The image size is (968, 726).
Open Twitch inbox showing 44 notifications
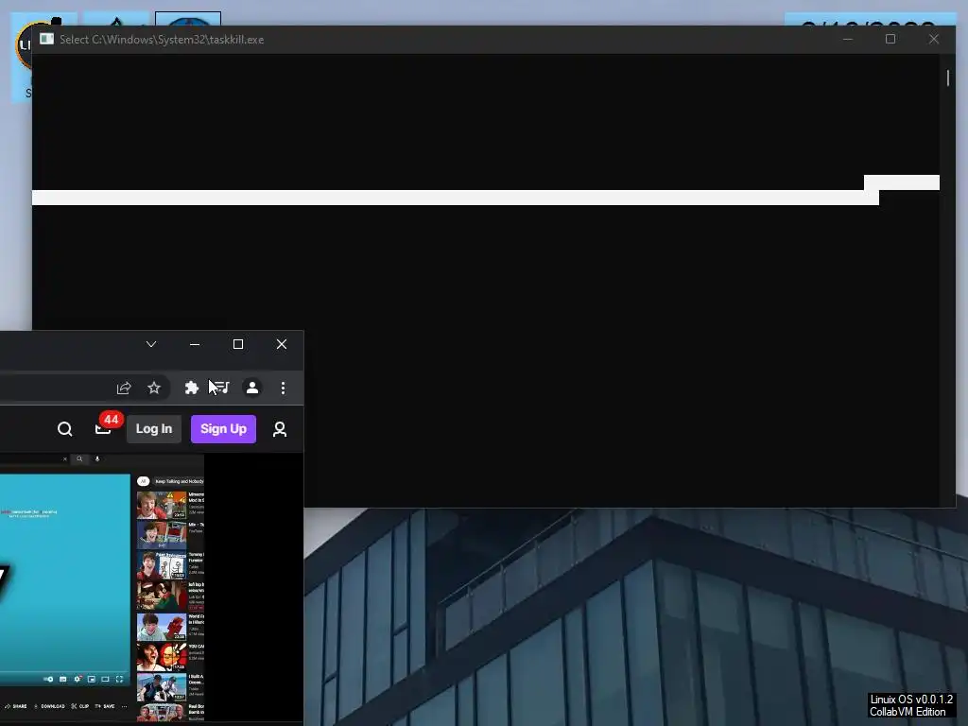point(104,428)
